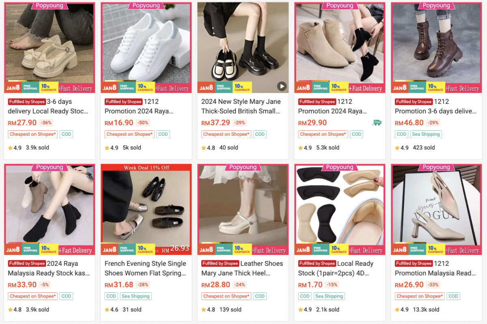
Task: Open the white sneakers product image
Action: click(146, 48)
